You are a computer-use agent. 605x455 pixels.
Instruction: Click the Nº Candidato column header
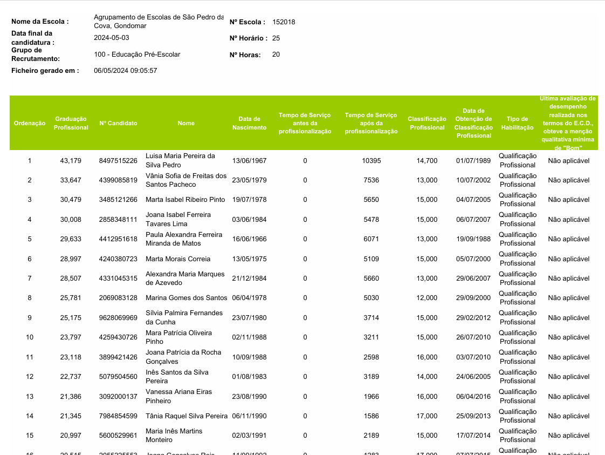pyautogui.click(x=118, y=123)
